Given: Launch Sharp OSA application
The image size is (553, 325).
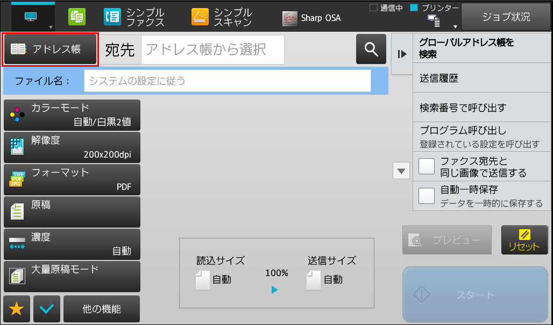Looking at the screenshot, I should point(311,18).
